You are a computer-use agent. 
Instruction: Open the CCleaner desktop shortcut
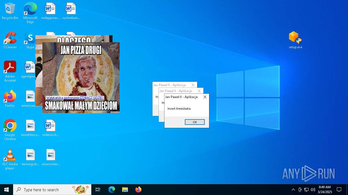10,41
